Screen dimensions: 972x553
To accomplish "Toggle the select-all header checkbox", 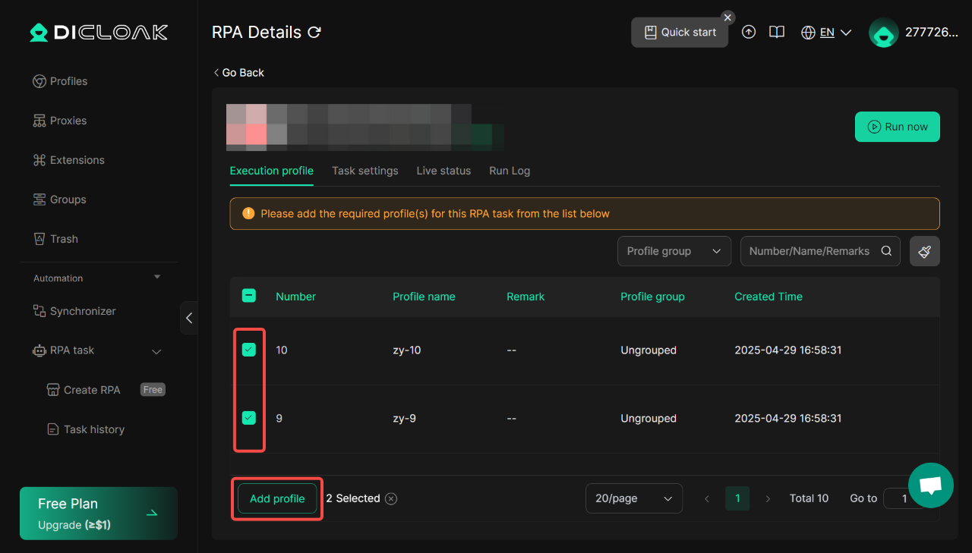I will point(248,296).
